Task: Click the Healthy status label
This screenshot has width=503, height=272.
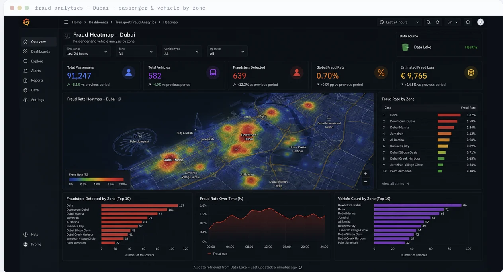Action: click(x=471, y=47)
